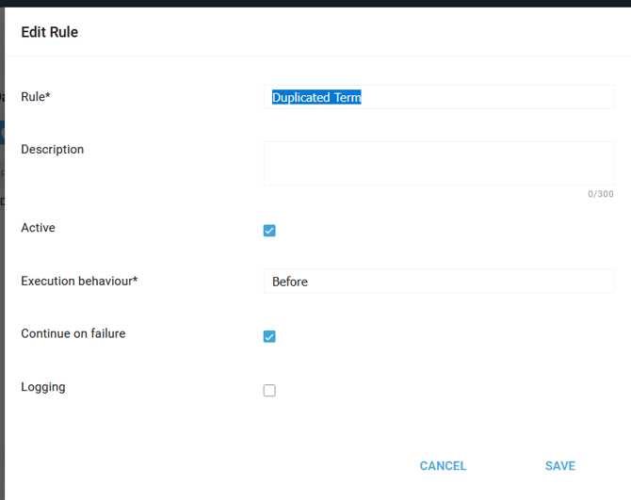This screenshot has height=500, width=631.
Task: Click blank space in Rule name field
Action: pyautogui.click(x=487, y=97)
